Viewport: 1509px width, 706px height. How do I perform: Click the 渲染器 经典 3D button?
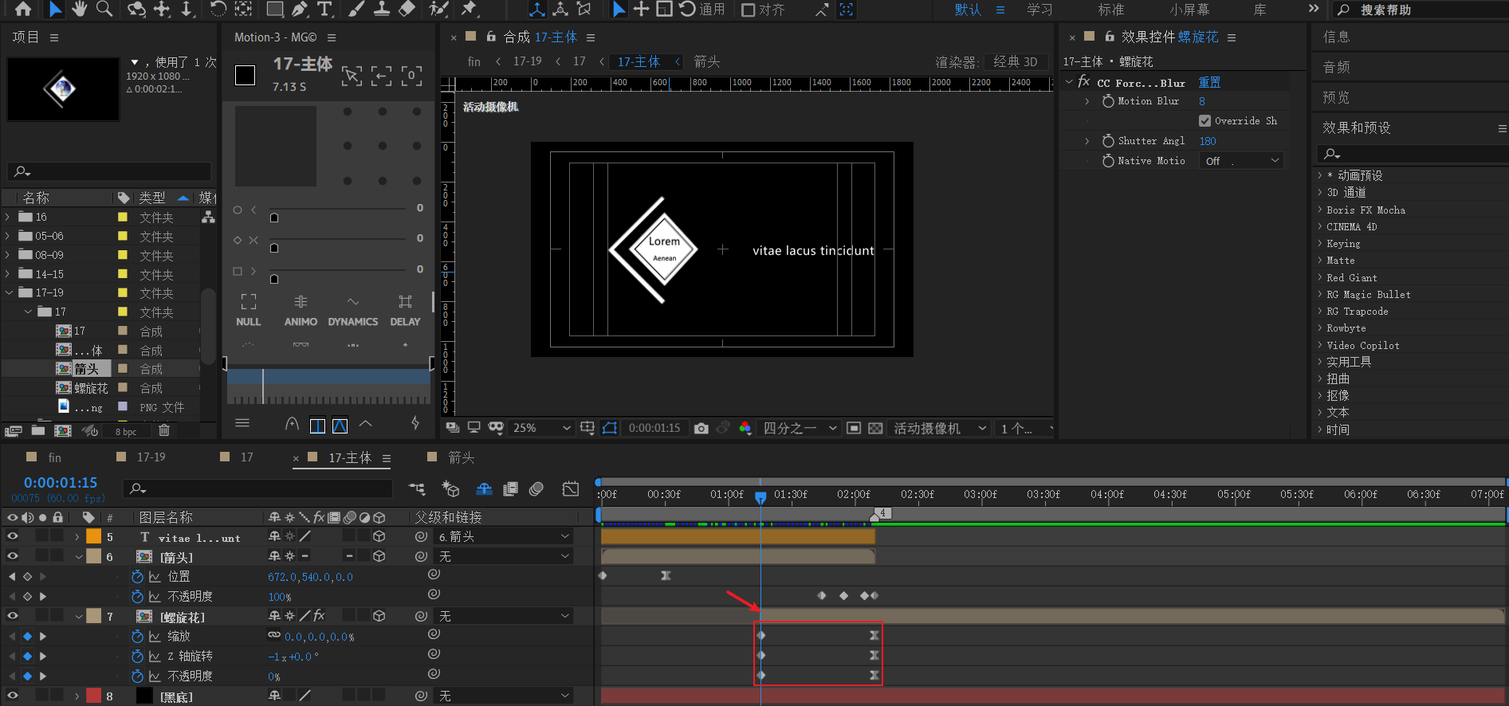(x=1015, y=61)
